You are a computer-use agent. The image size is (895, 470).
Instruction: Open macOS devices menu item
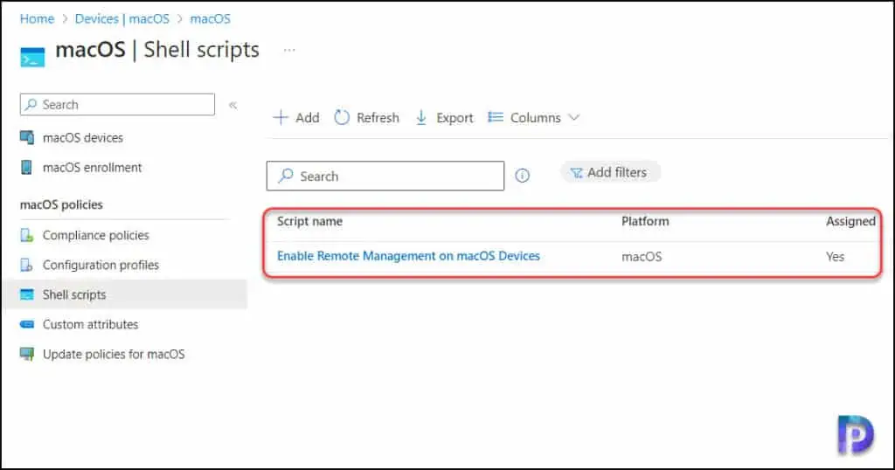click(83, 137)
